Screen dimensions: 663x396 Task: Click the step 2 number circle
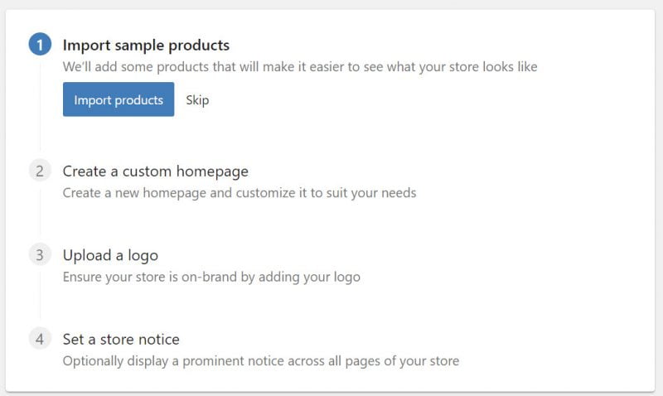point(40,171)
